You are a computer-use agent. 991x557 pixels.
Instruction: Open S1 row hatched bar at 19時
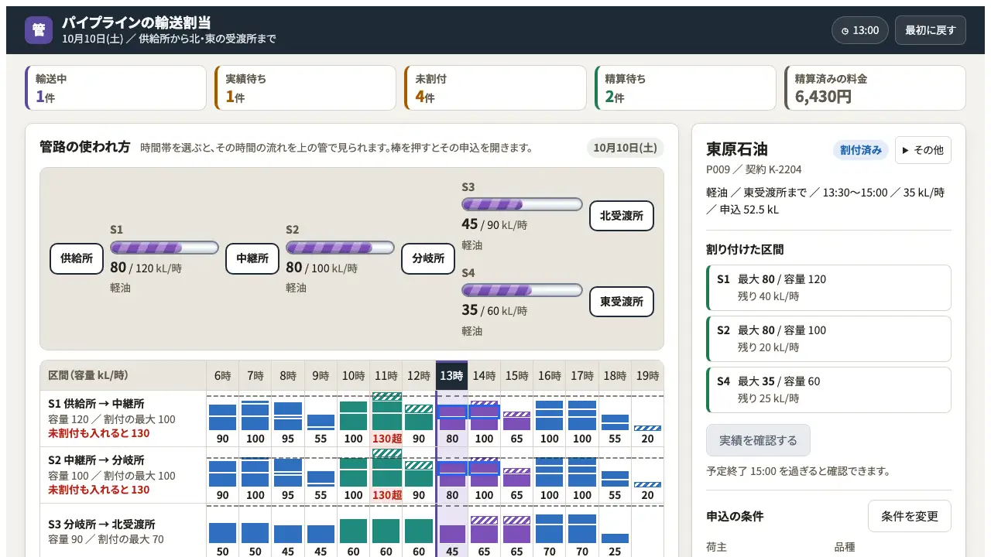click(x=647, y=428)
